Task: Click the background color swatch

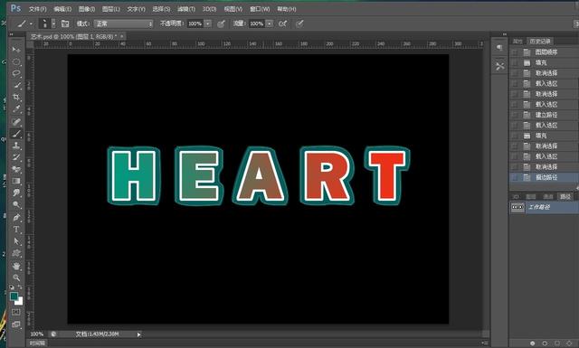Action: (x=20, y=302)
